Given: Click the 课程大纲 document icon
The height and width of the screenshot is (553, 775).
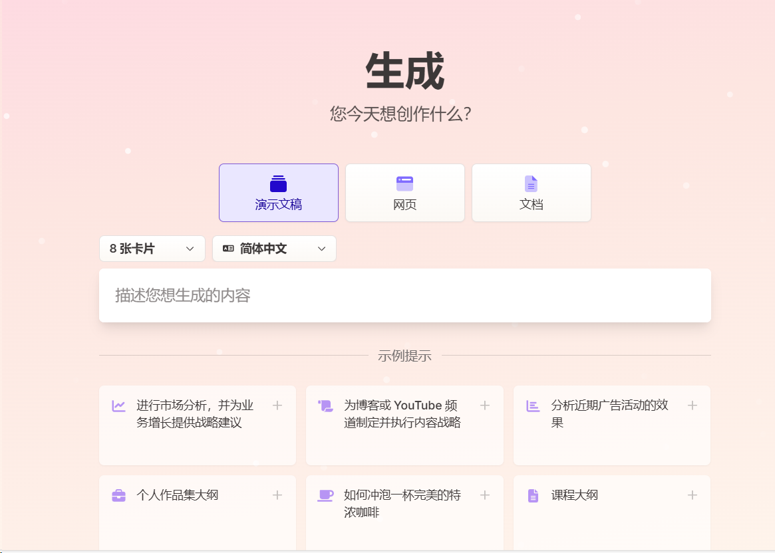Looking at the screenshot, I should (533, 495).
